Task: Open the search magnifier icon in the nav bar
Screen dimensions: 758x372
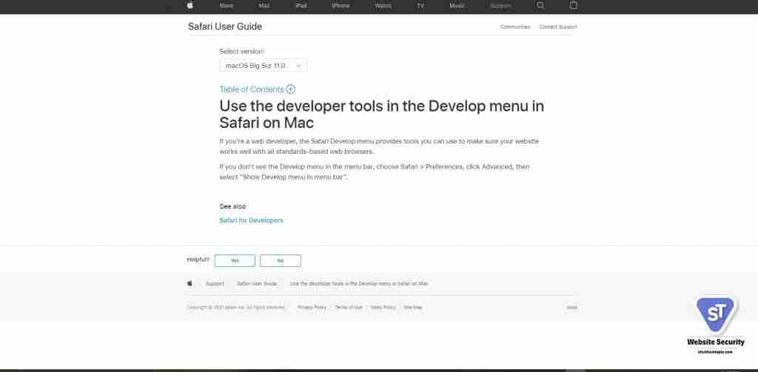Action: point(540,5)
